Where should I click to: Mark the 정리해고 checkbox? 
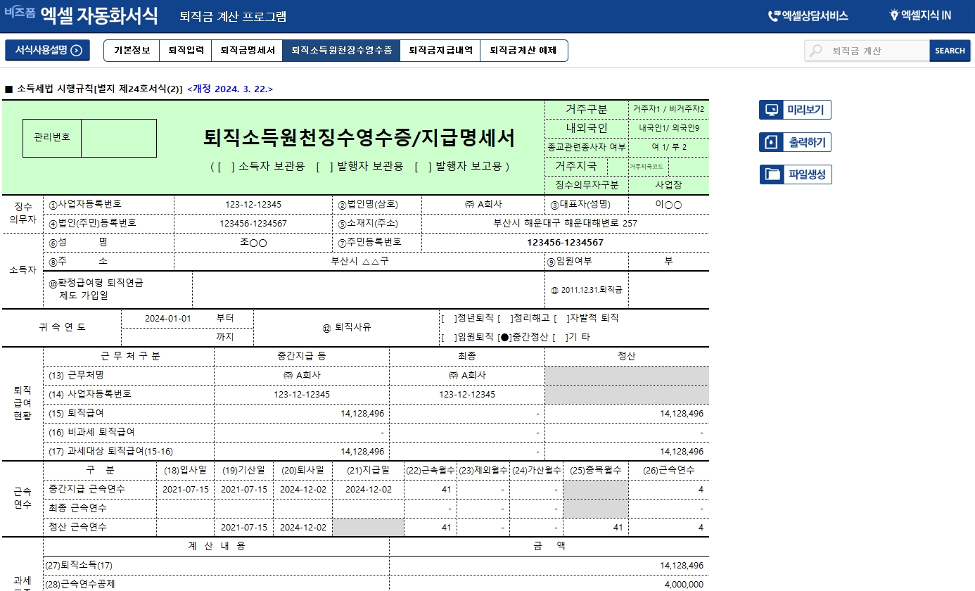pos(506,318)
